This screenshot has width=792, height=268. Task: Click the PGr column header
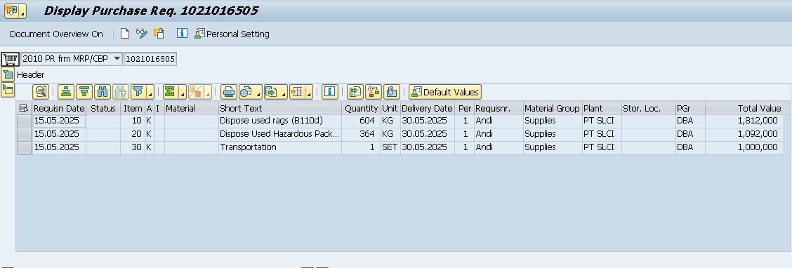[690, 108]
